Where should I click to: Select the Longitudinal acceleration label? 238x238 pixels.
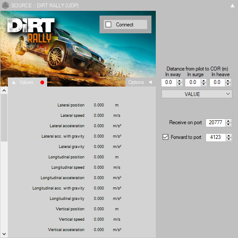point(63,178)
